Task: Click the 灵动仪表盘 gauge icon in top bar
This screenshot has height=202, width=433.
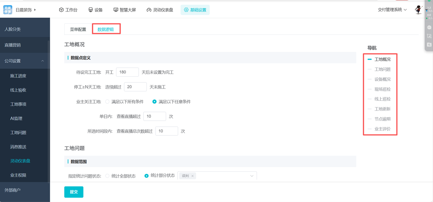Action: click(x=149, y=10)
